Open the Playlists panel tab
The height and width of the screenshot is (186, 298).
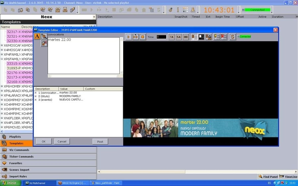(x=17, y=137)
